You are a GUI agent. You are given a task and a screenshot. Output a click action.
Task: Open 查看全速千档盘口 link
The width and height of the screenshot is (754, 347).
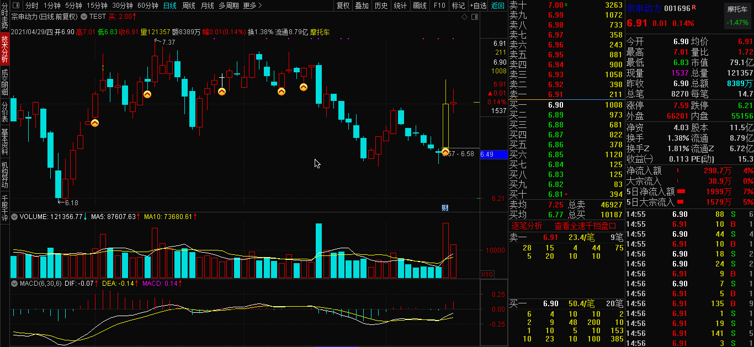[585, 226]
